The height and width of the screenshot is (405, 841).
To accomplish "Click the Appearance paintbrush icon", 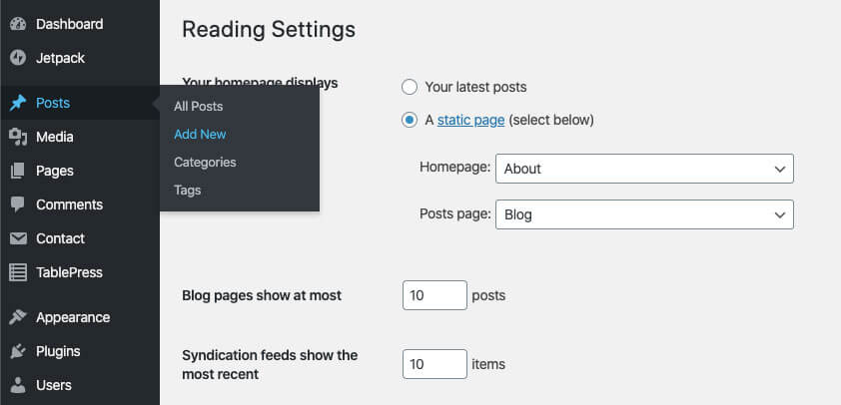I will [x=18, y=317].
